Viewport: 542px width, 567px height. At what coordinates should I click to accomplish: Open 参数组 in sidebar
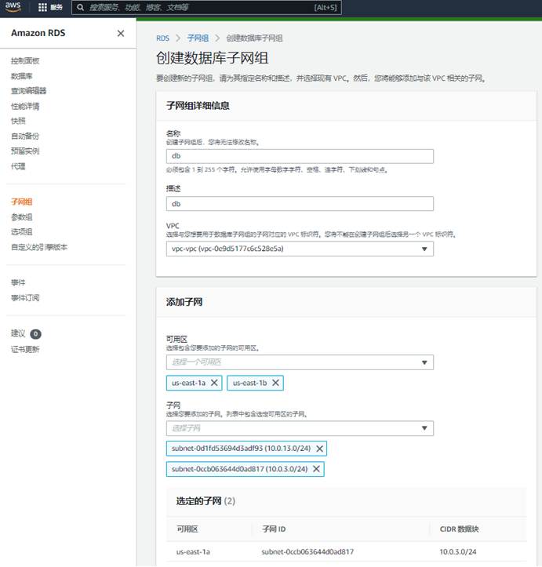pos(22,217)
